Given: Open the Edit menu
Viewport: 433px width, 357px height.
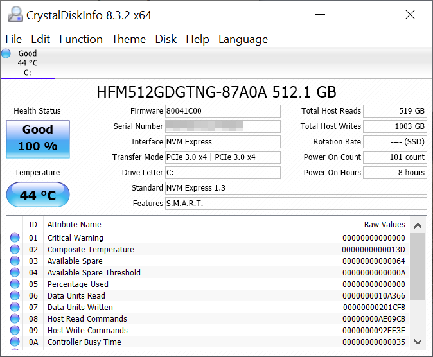Looking at the screenshot, I should 40,39.
